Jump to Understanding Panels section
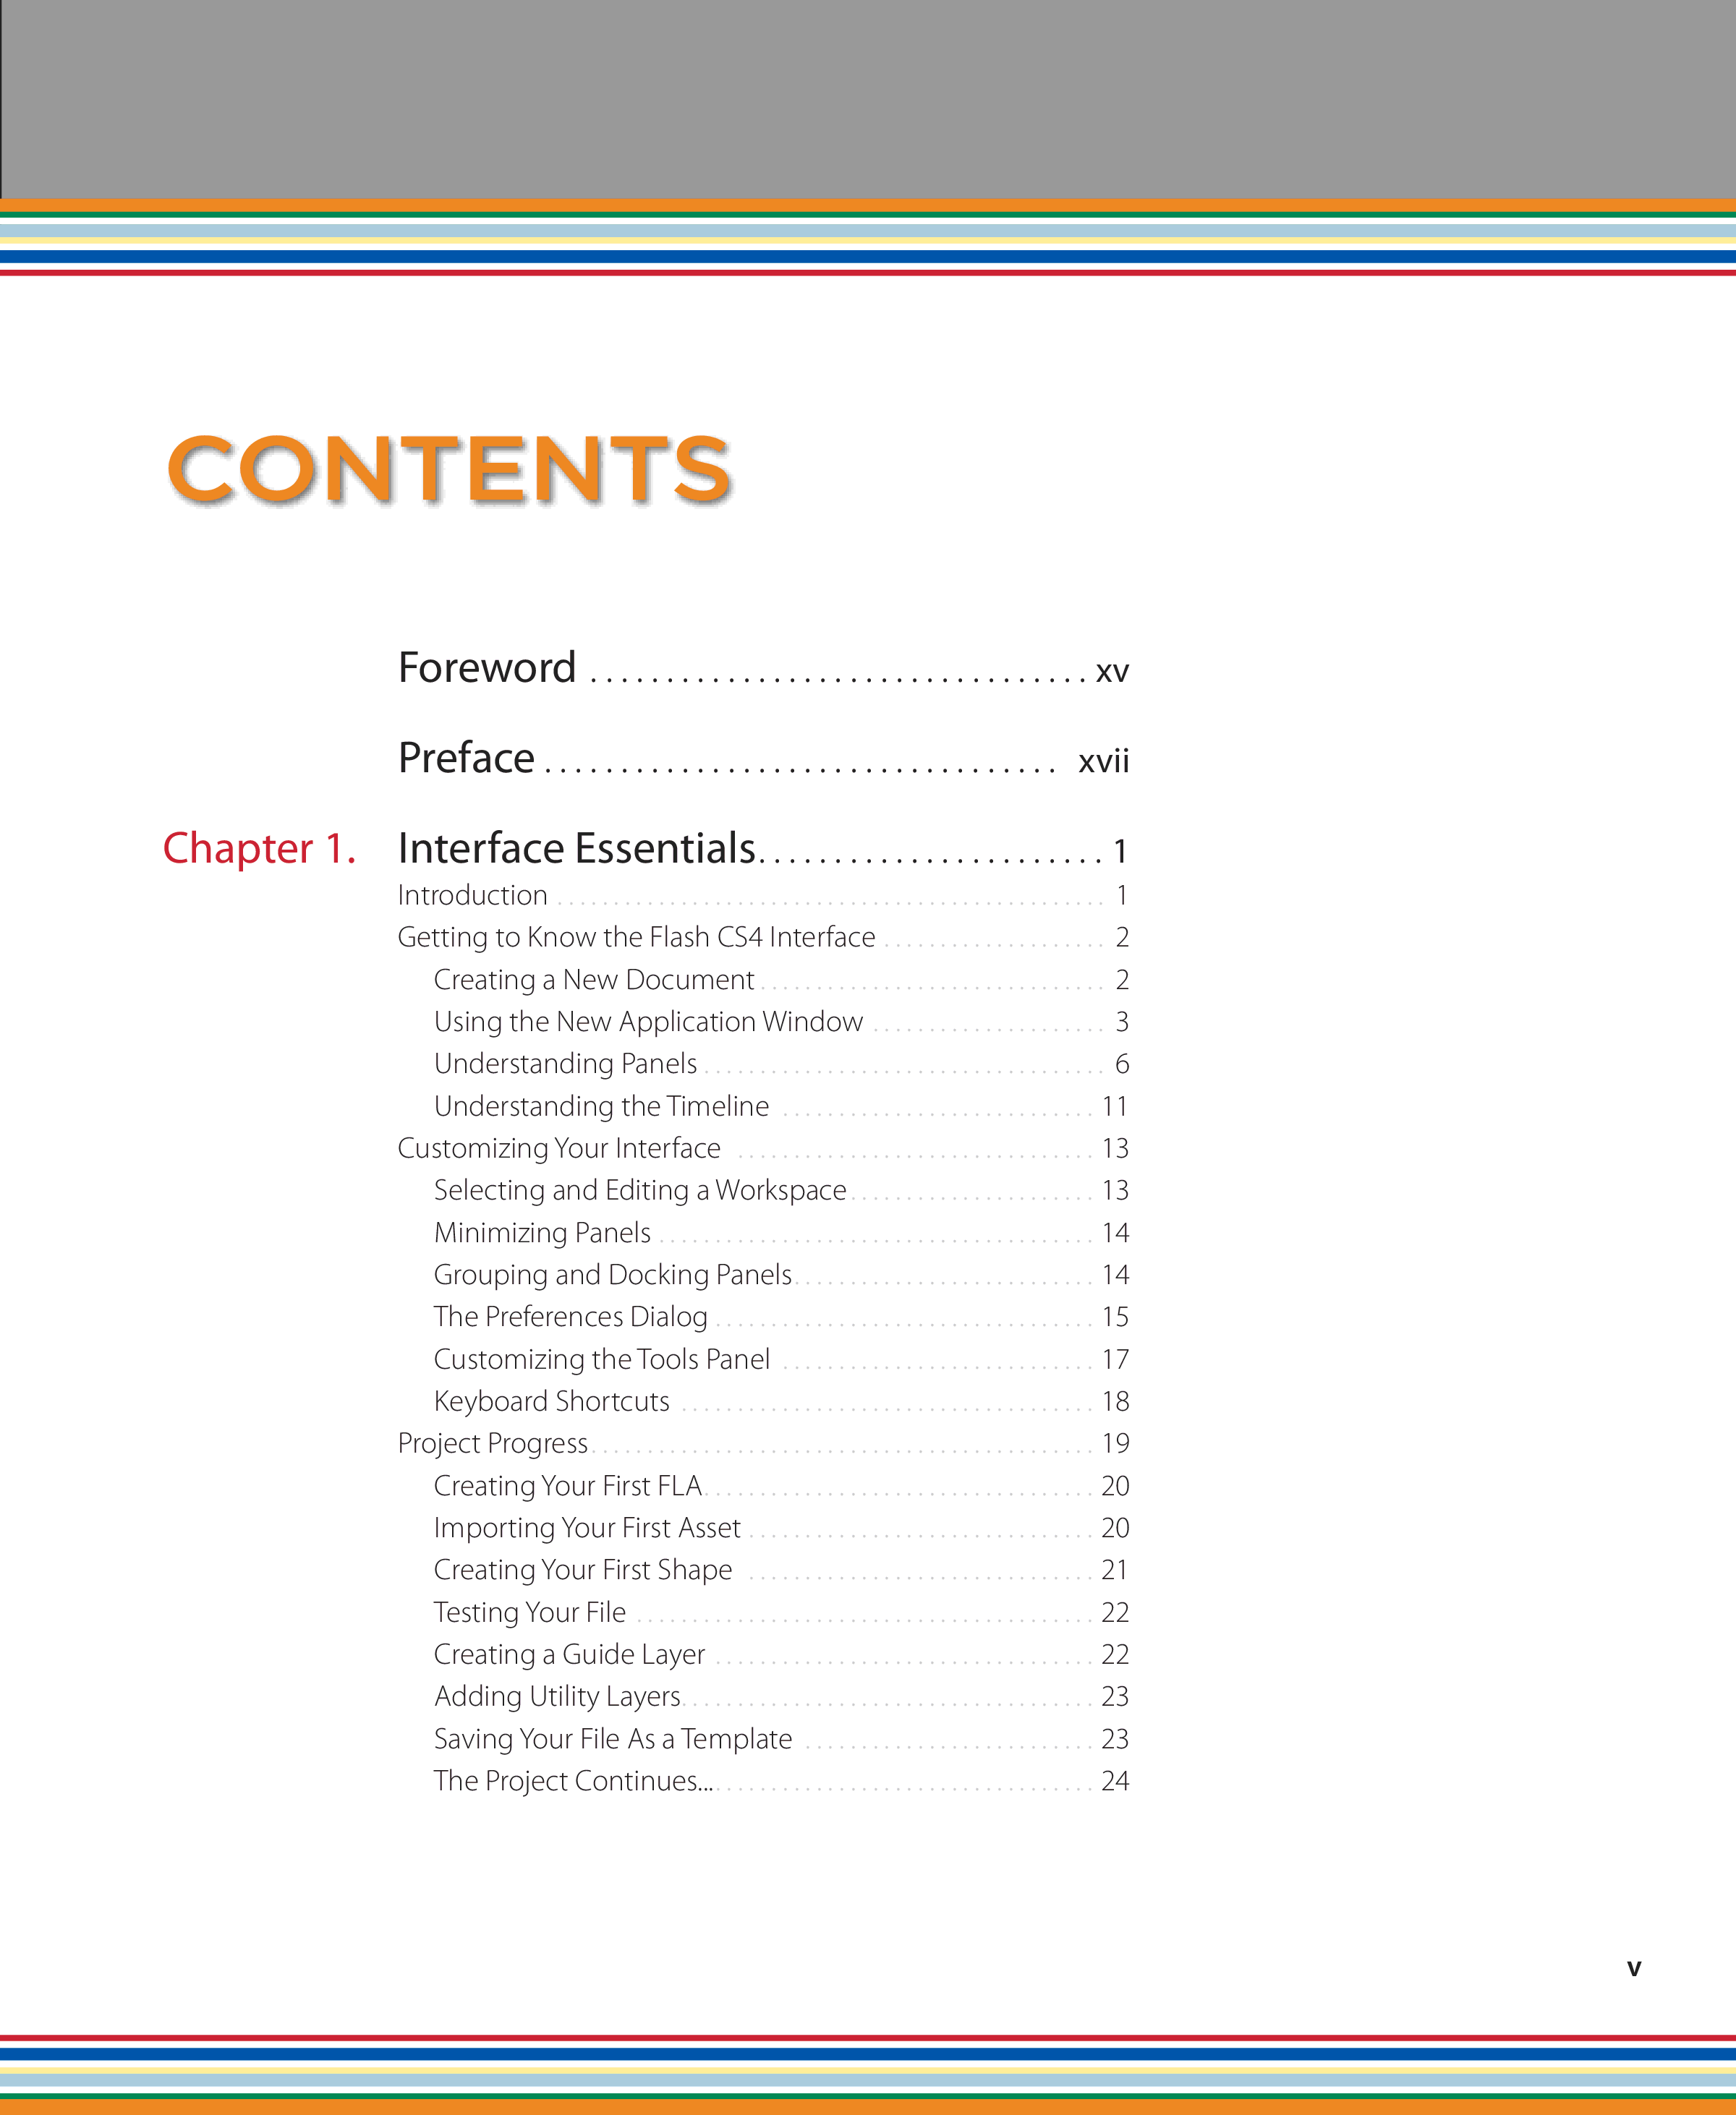This screenshot has width=1736, height=2115. tap(565, 1064)
